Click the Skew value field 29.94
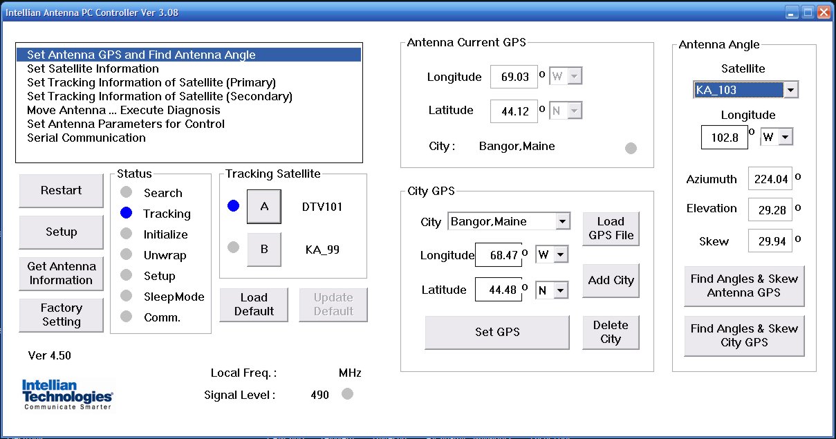This screenshot has height=439, width=836. (x=771, y=241)
